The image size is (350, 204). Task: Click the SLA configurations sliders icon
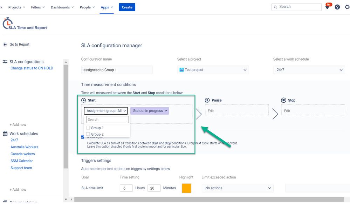[x=5, y=62]
